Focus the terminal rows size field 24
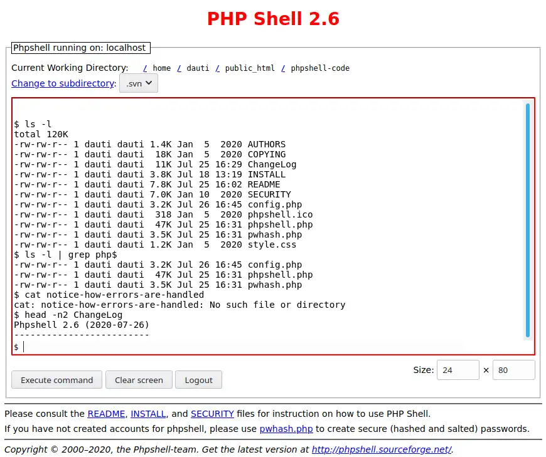 click(458, 370)
